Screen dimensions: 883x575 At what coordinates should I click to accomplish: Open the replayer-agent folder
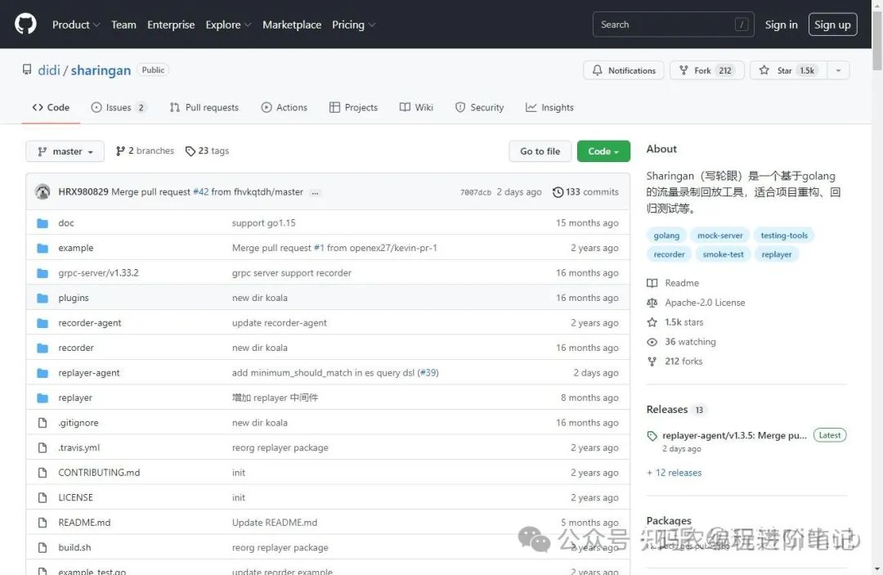click(x=89, y=373)
